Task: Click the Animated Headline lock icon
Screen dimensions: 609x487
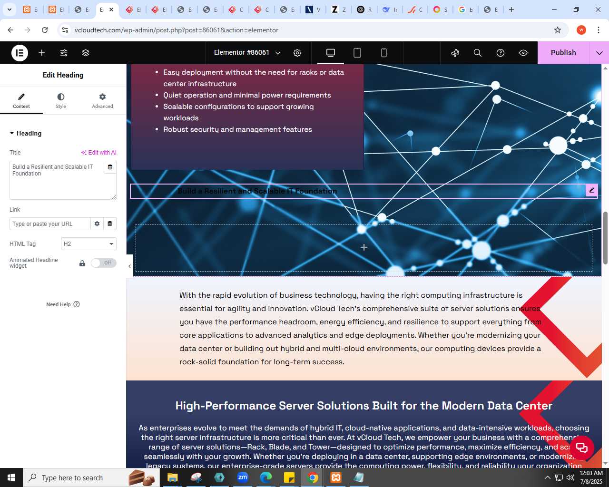Action: (x=82, y=263)
